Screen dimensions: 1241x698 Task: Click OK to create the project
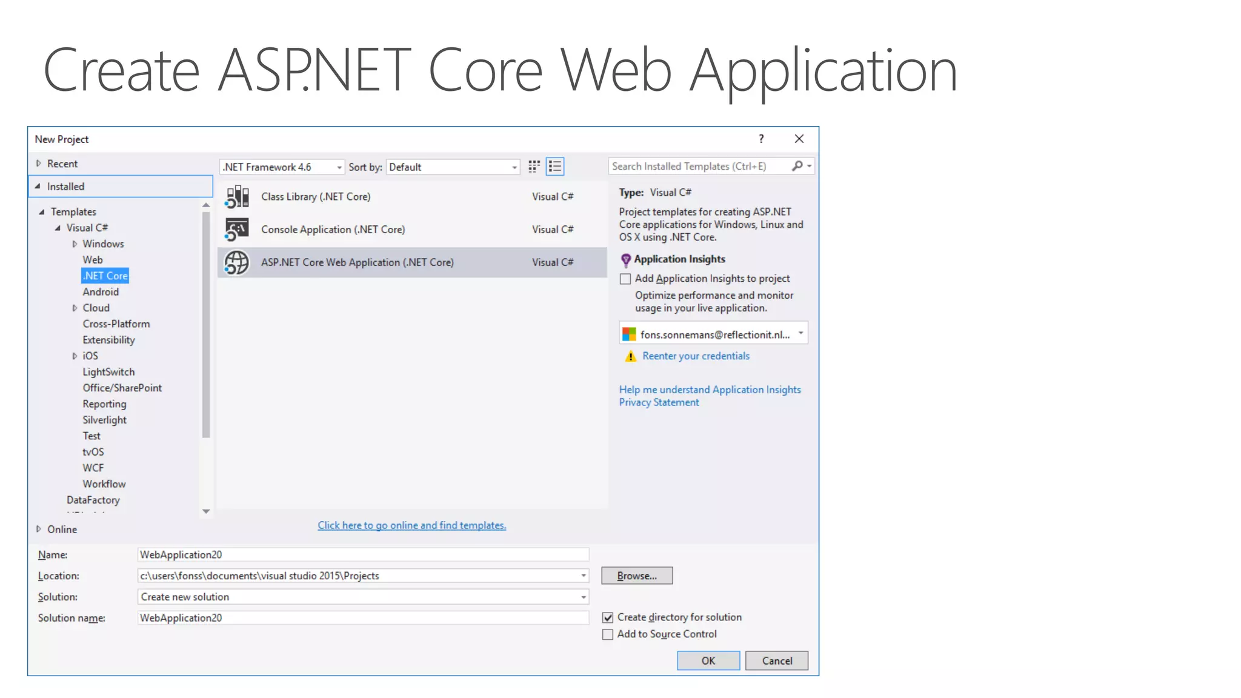pos(708,660)
